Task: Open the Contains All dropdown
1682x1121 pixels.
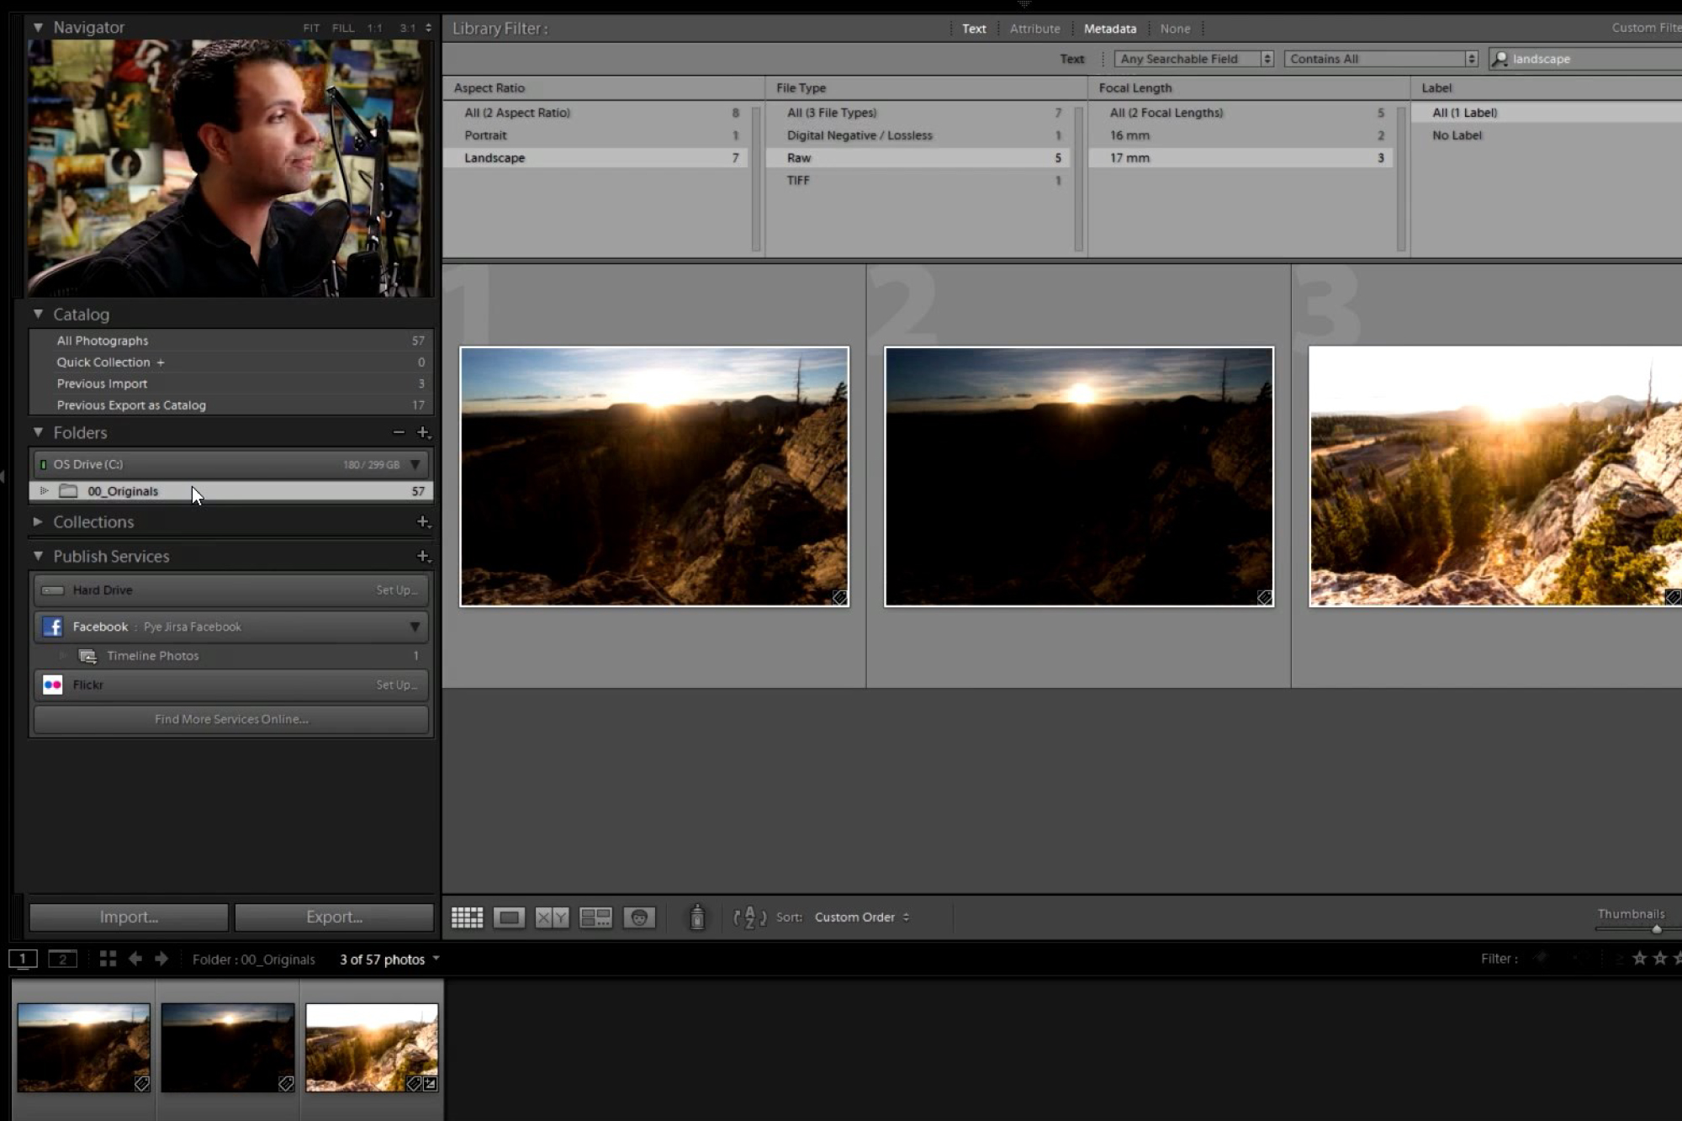Action: [x=1380, y=59]
